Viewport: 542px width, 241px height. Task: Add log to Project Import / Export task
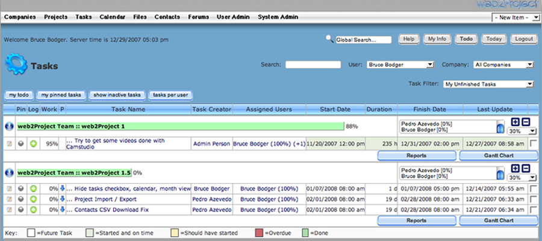(x=33, y=199)
